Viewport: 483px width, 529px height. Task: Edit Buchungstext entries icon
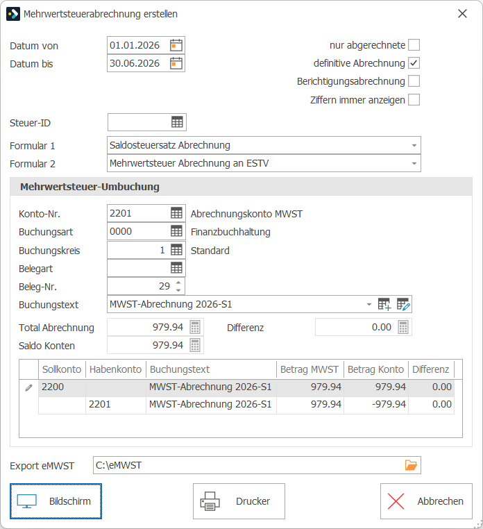pos(403,304)
